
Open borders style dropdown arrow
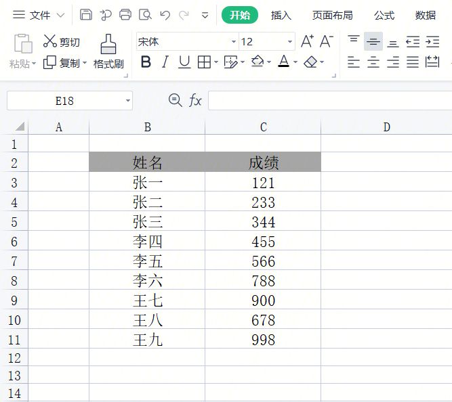coord(216,62)
